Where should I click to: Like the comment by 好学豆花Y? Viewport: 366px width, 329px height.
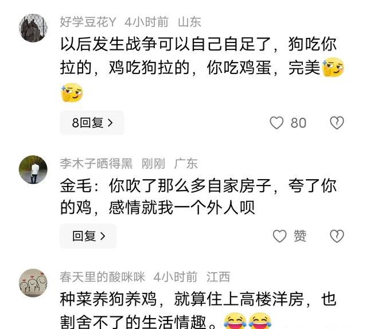[x=277, y=123]
